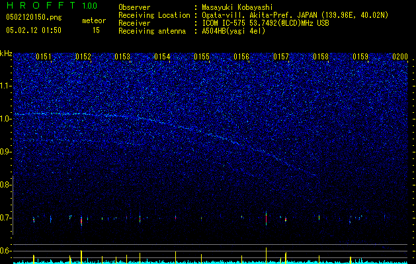Click the tallest red meteor echo before 0157
The height and width of the screenshot is (264, 416).
click(266, 218)
